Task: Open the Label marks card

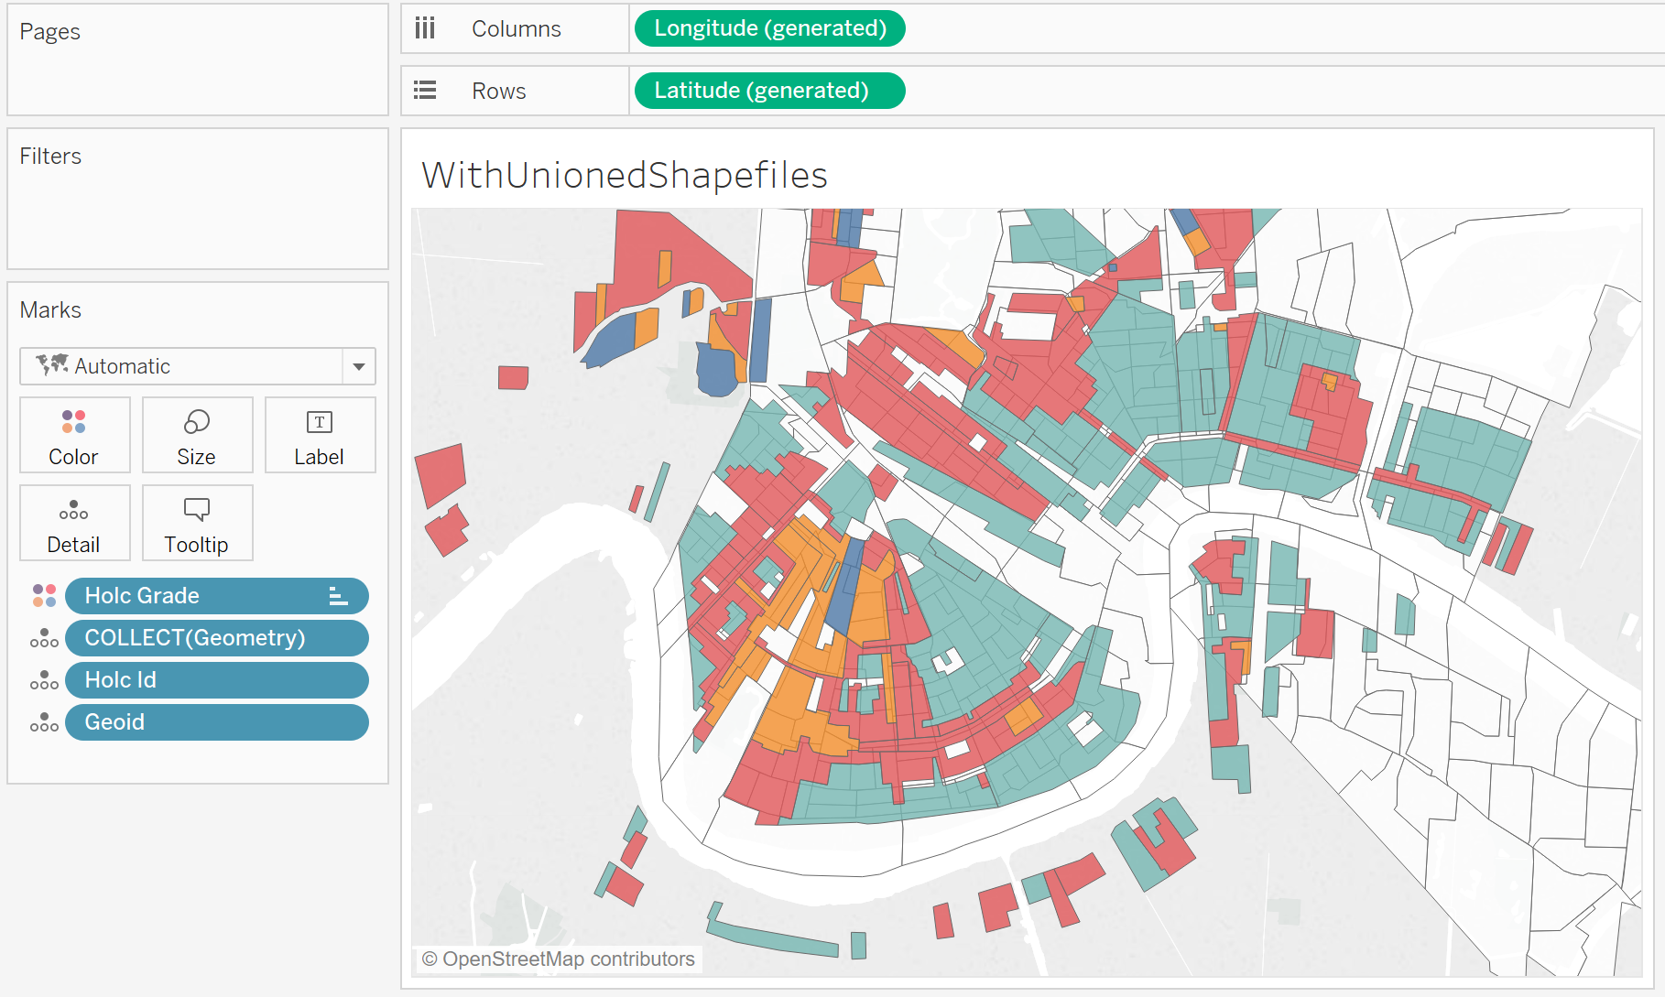Action: point(320,435)
